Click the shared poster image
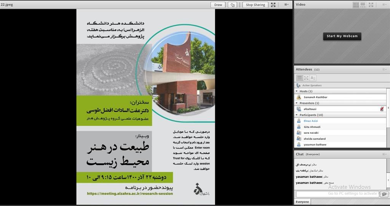 pyautogui.click(x=145, y=107)
